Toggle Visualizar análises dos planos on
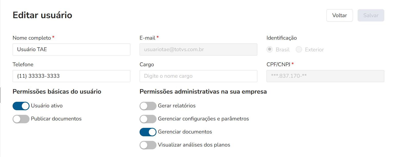393x157 pixels. pyautogui.click(x=148, y=145)
